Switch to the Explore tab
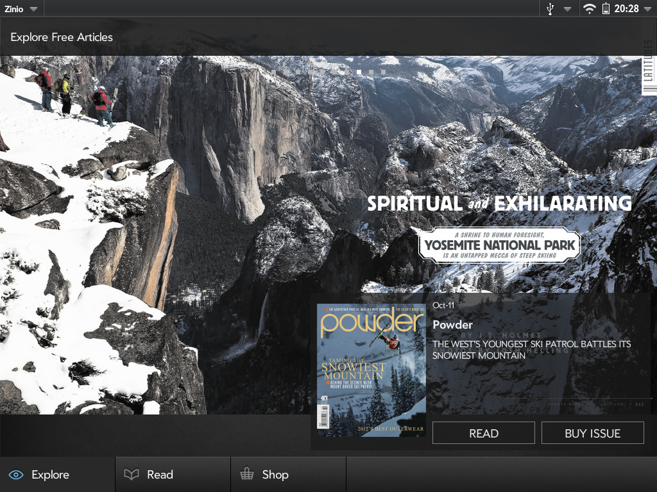The width and height of the screenshot is (657, 492). coord(57,475)
